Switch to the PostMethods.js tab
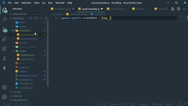This screenshot has height=106, width=188. tap(63, 9)
